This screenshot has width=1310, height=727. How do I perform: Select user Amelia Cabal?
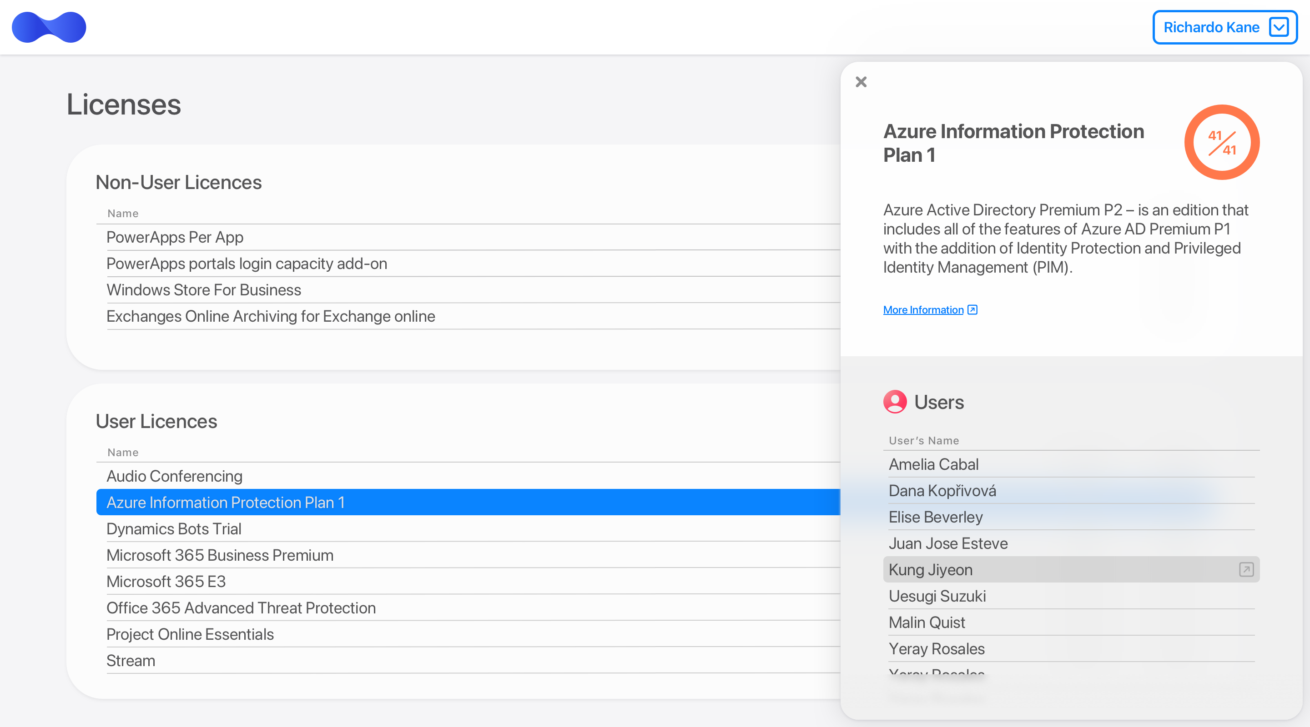[1071, 464]
